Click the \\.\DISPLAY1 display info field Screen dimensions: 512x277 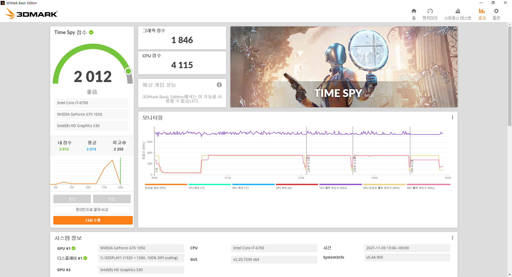141,258
